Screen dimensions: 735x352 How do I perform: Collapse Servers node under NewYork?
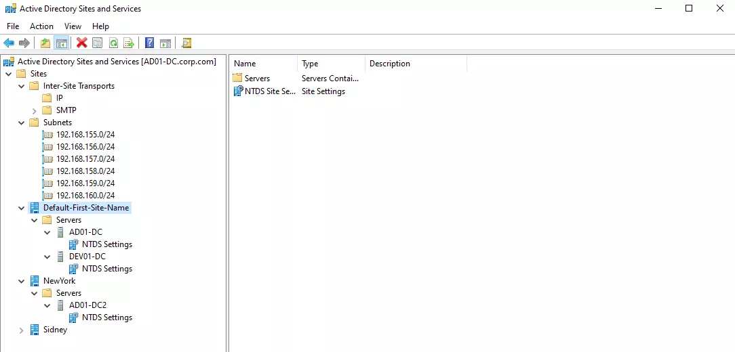click(34, 293)
